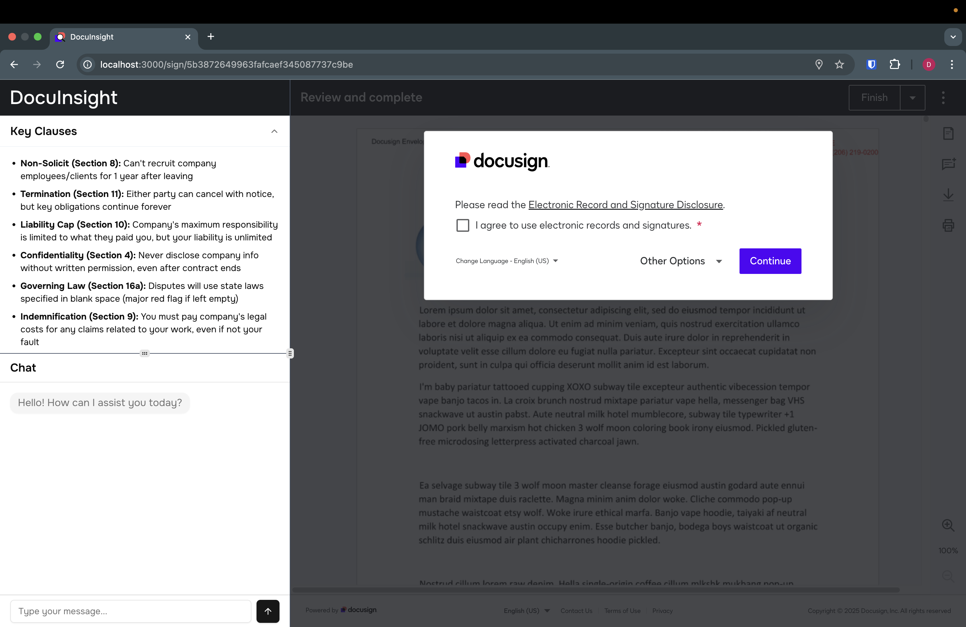Open Electronic Record and Signature Disclosure link

pos(625,205)
